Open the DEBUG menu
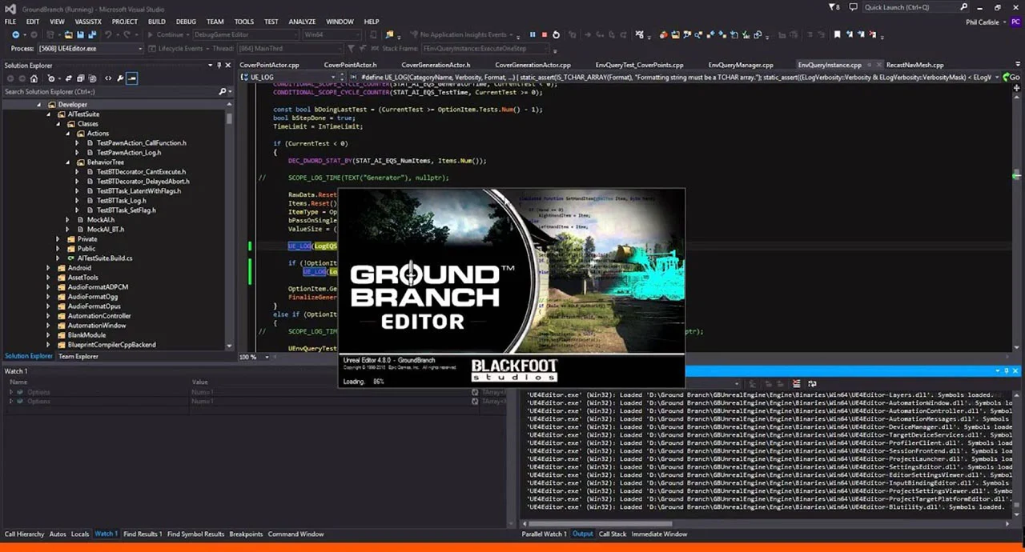 (186, 22)
